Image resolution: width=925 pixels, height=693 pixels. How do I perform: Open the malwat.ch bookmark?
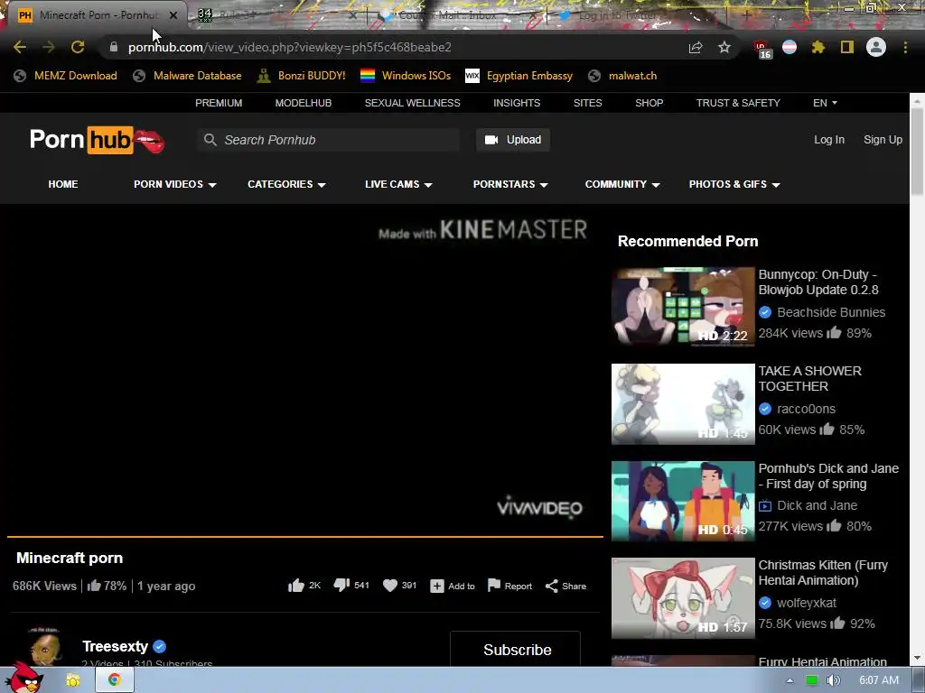coord(622,76)
